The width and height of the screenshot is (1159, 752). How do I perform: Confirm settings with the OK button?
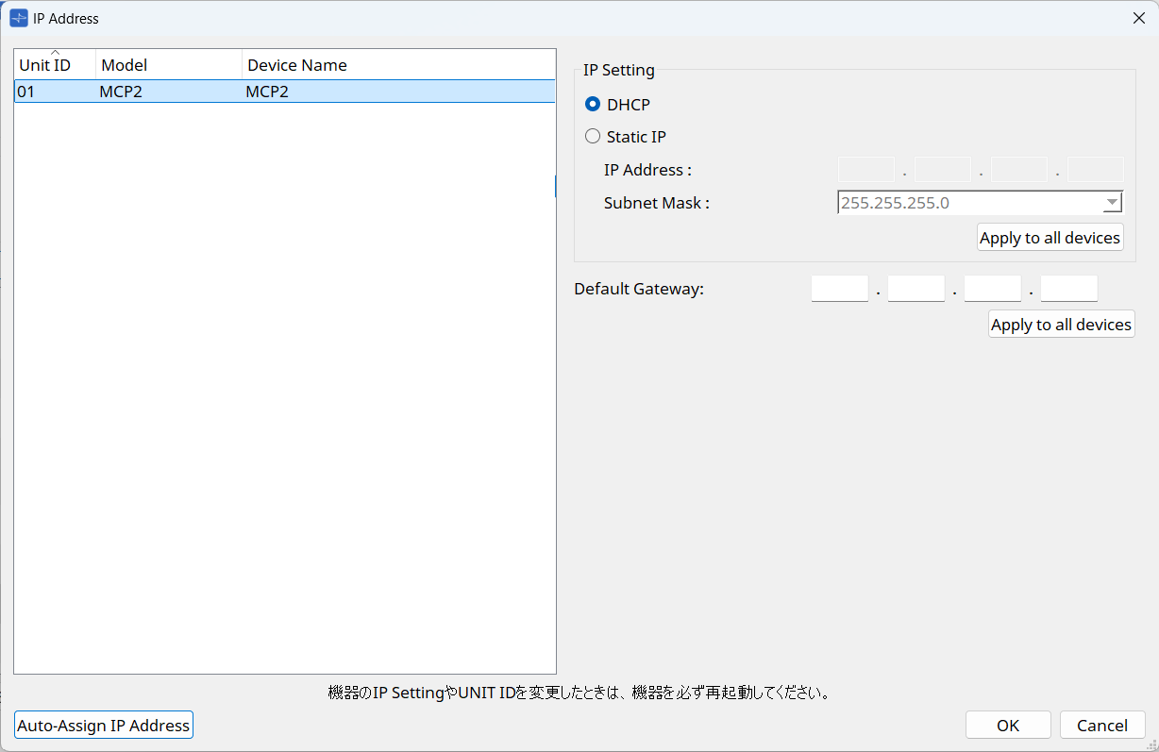pos(1008,725)
